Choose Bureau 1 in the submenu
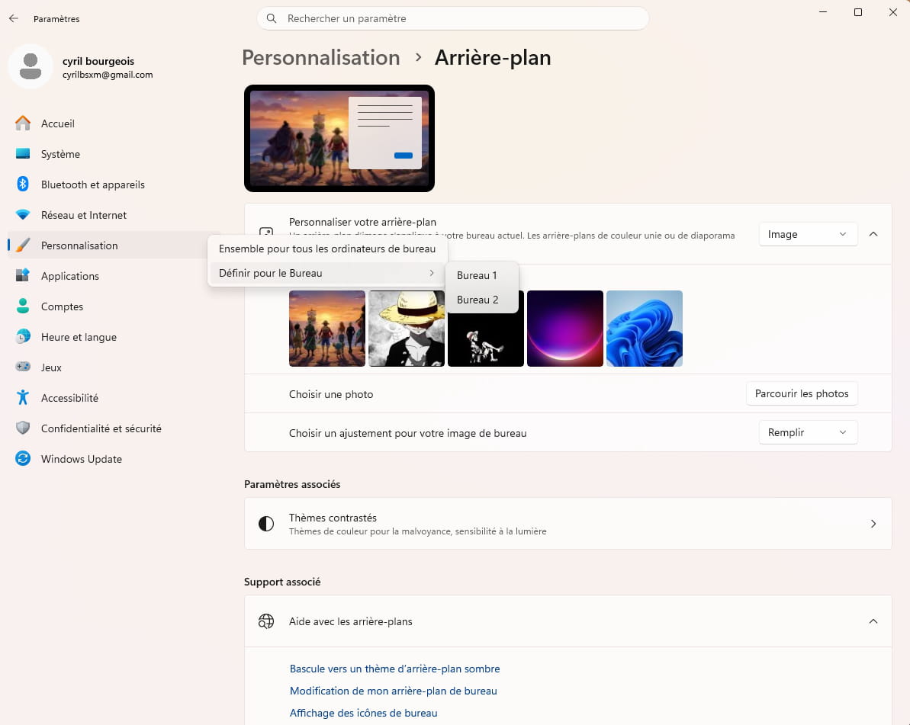This screenshot has height=725, width=910. click(x=481, y=275)
